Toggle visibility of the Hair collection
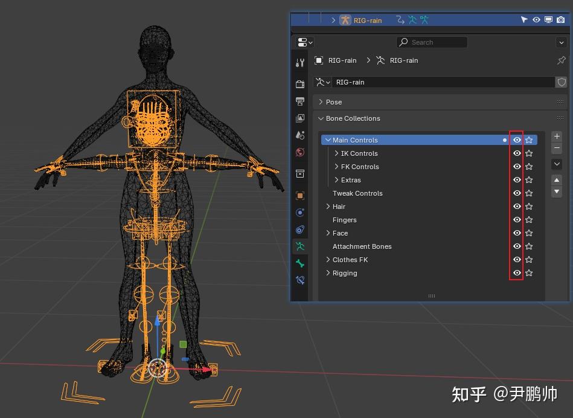Viewport: 573px width, 418px height. (x=517, y=206)
